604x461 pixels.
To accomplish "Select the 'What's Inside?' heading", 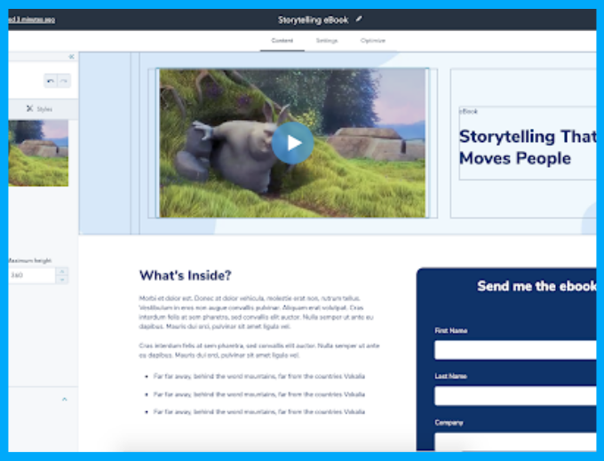I will pyautogui.click(x=185, y=275).
